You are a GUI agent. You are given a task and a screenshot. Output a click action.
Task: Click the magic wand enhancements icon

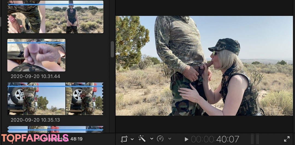click(142, 139)
